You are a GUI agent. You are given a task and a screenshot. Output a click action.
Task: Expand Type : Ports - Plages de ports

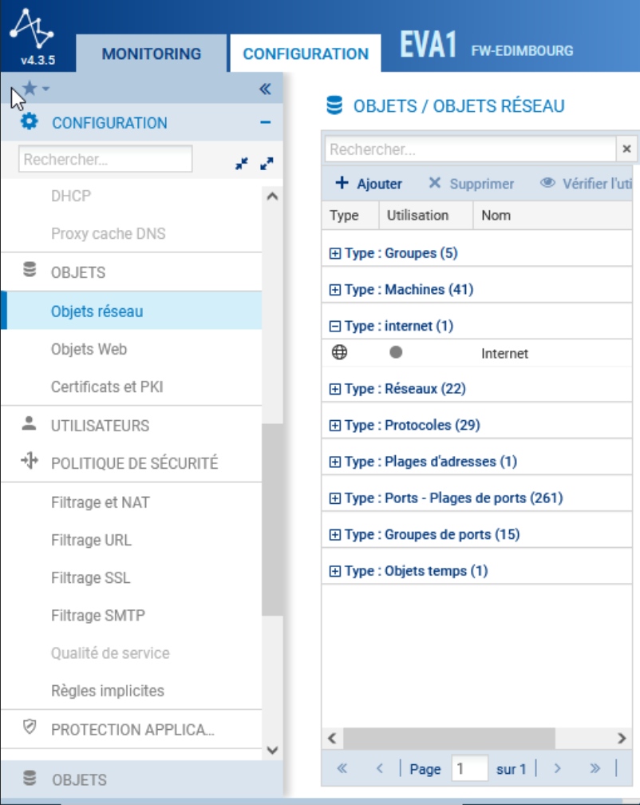(335, 498)
